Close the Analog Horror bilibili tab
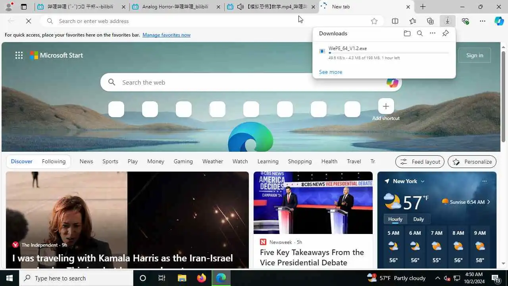Screen dimensions: 508x286 (x=219, y=7)
